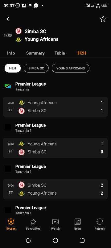Toggle the favourite star for this match
Screen dimensions: 111x248
(x=103, y=19)
